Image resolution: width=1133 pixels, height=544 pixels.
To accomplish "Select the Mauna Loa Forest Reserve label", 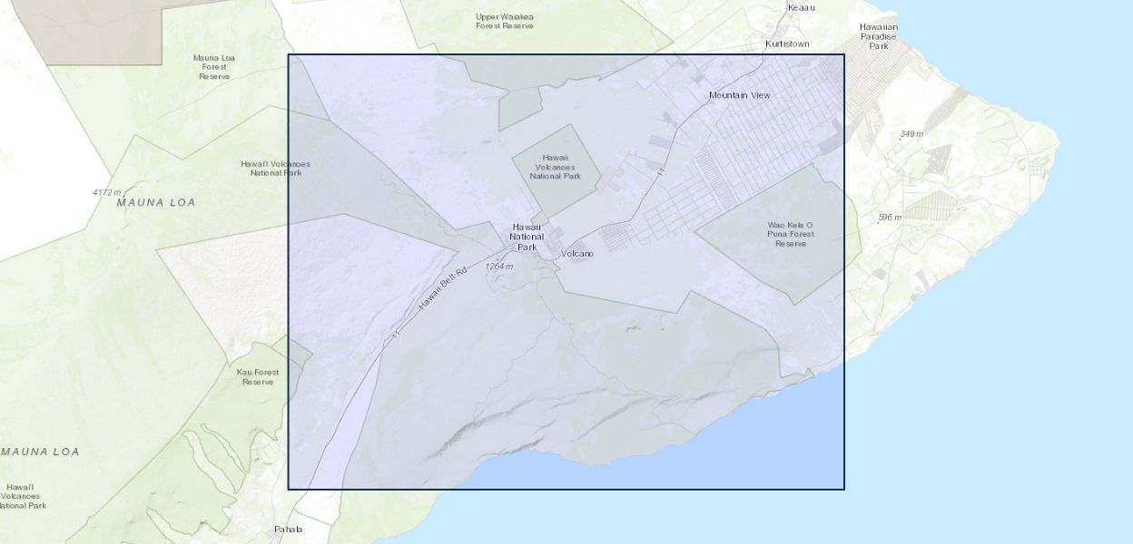I will point(214,67).
